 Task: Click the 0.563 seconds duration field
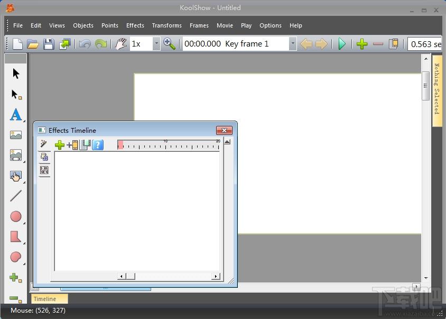(425, 44)
